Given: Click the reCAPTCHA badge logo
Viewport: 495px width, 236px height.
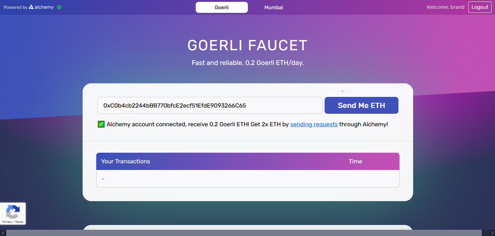Looking at the screenshot, I should pos(13,212).
